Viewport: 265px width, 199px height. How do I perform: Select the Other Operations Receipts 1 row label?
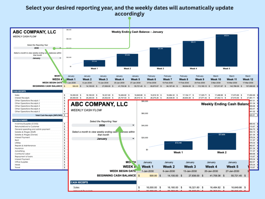click(x=27, y=100)
